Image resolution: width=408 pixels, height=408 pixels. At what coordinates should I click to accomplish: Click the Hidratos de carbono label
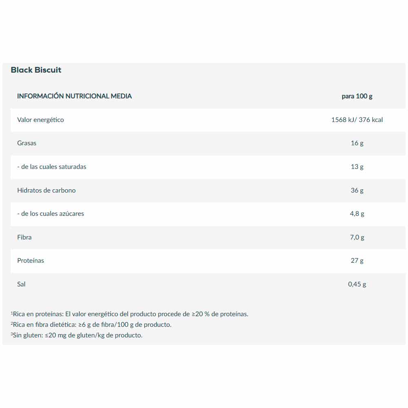pyautogui.click(x=46, y=190)
